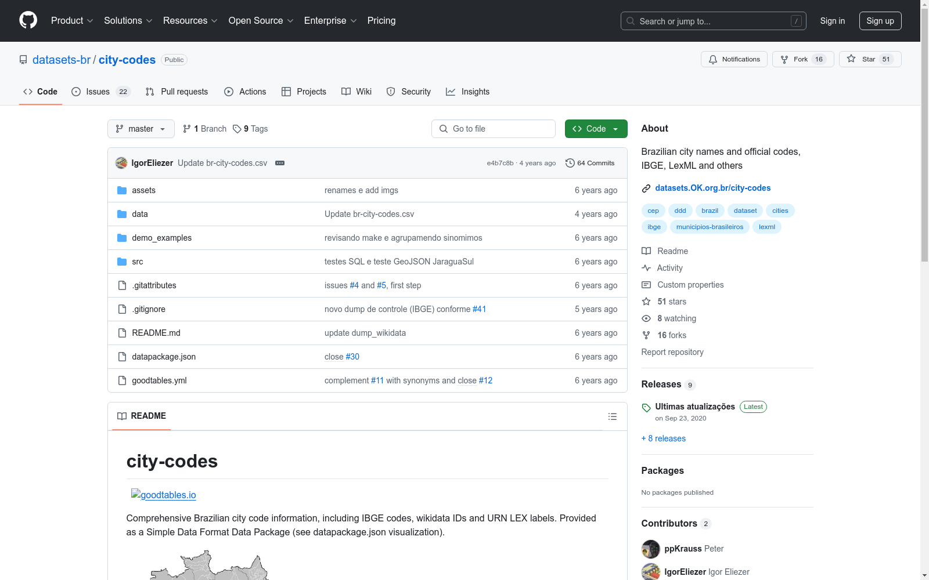Open the README outline list icon
The image size is (929, 580).
(613, 416)
